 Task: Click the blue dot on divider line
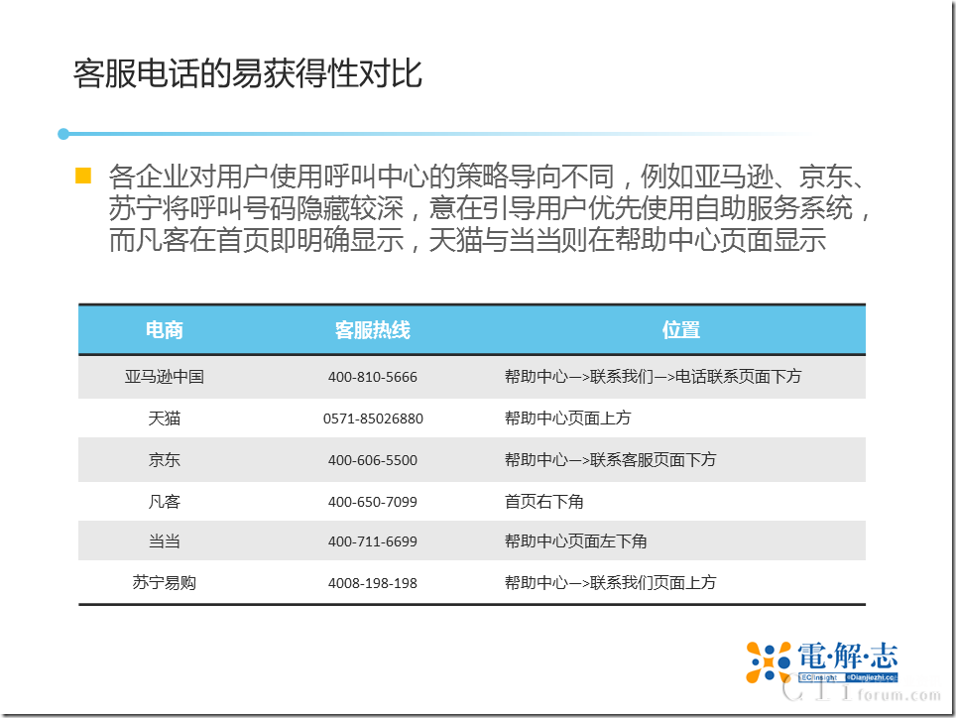[63, 134]
